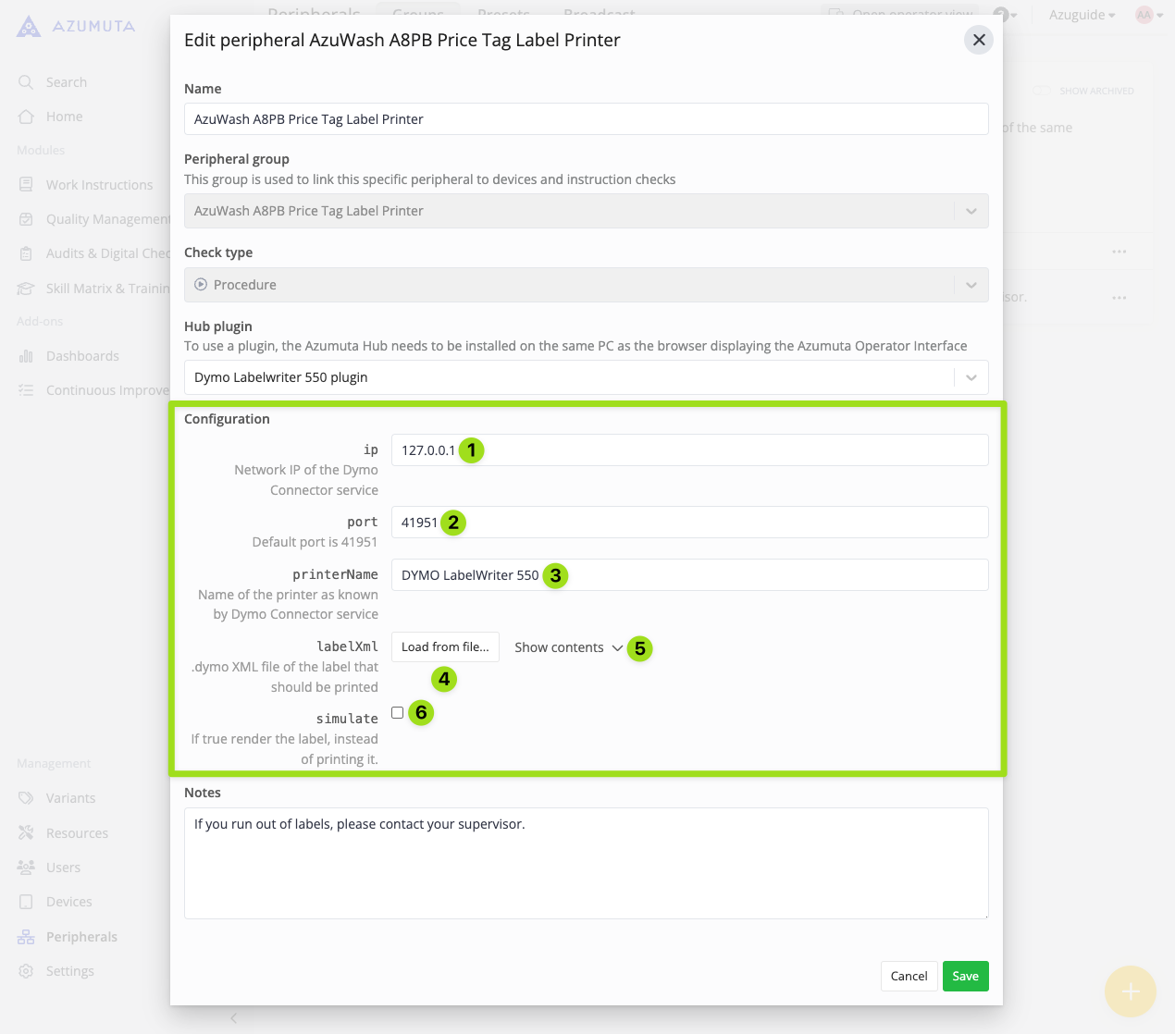1175x1034 pixels.
Task: Open the Check type Procedure dropdown
Action: click(x=586, y=285)
